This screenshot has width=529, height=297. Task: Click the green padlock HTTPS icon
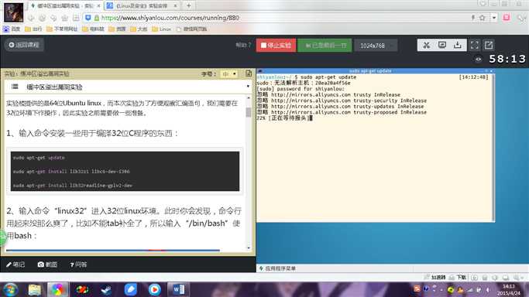(97, 18)
